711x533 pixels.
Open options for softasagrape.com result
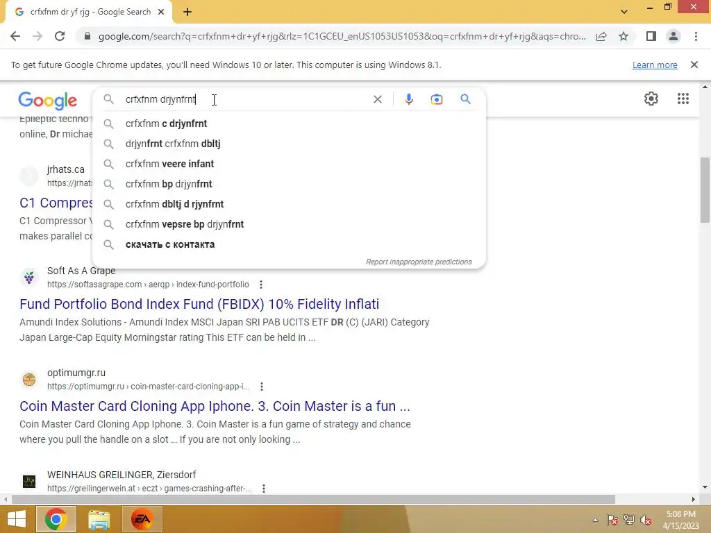pos(261,285)
